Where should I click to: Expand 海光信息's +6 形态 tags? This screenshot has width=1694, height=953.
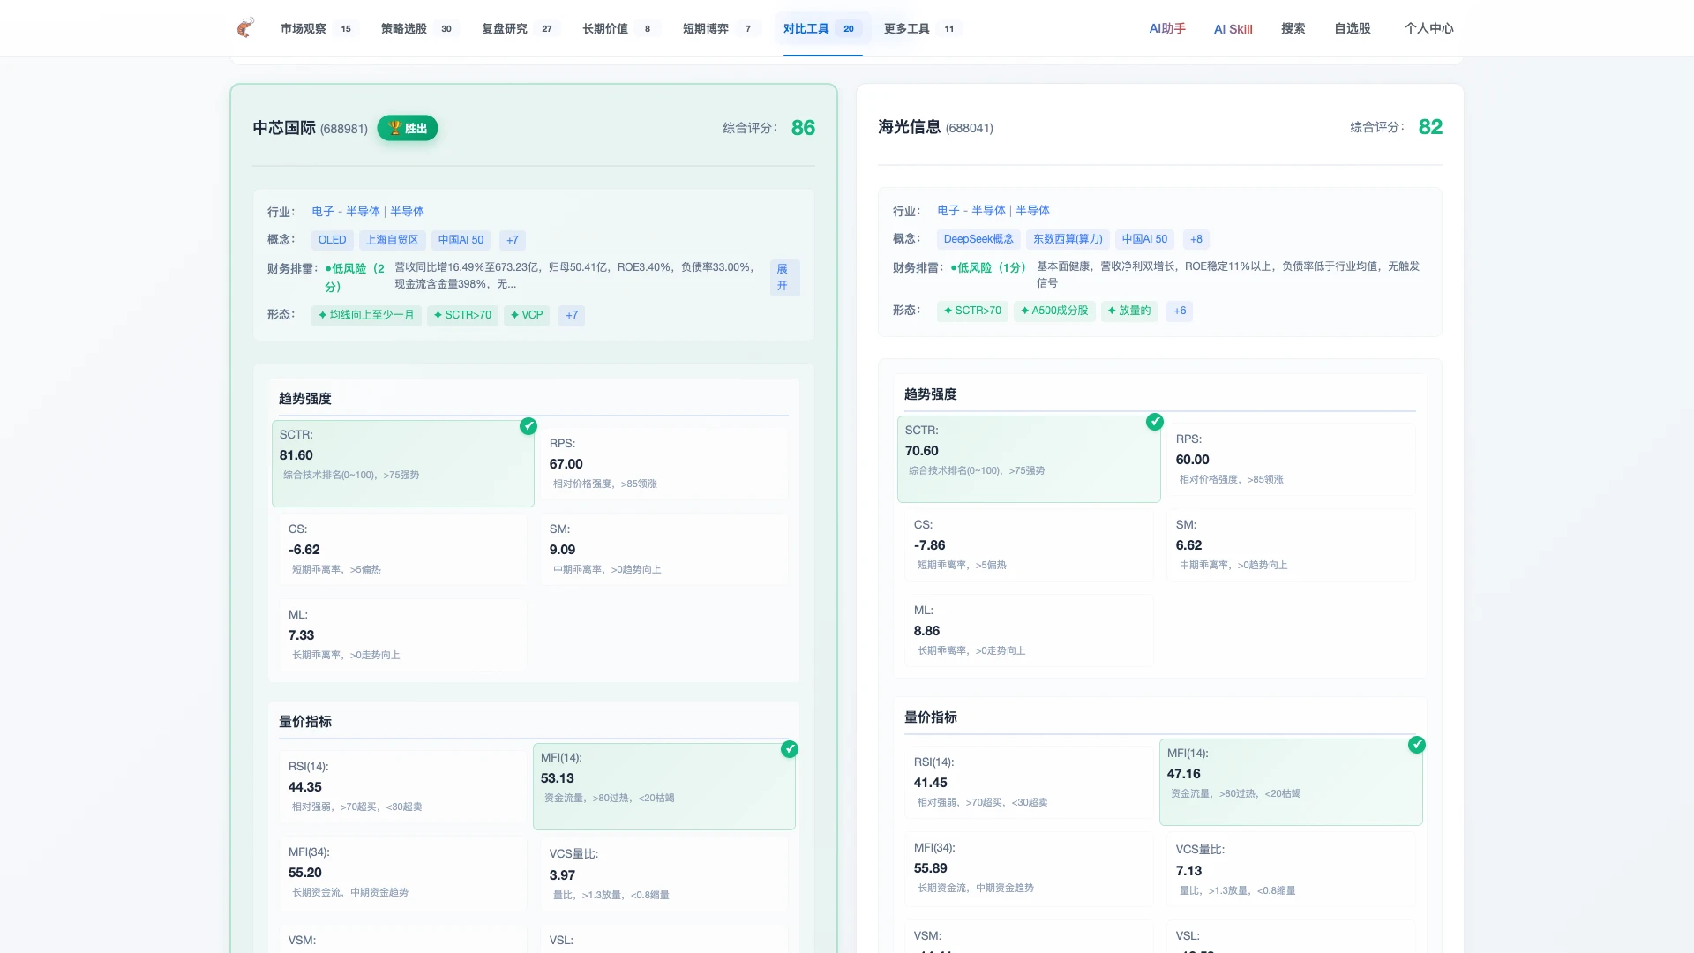click(x=1180, y=311)
